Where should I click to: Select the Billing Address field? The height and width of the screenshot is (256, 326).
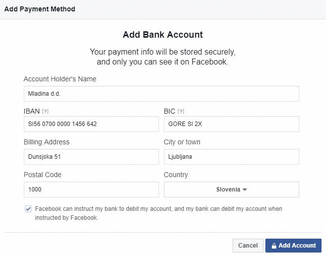point(91,157)
